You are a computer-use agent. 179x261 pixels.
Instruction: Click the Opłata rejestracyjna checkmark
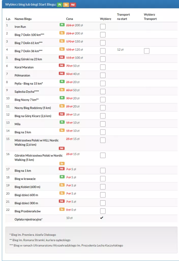(x=102, y=218)
